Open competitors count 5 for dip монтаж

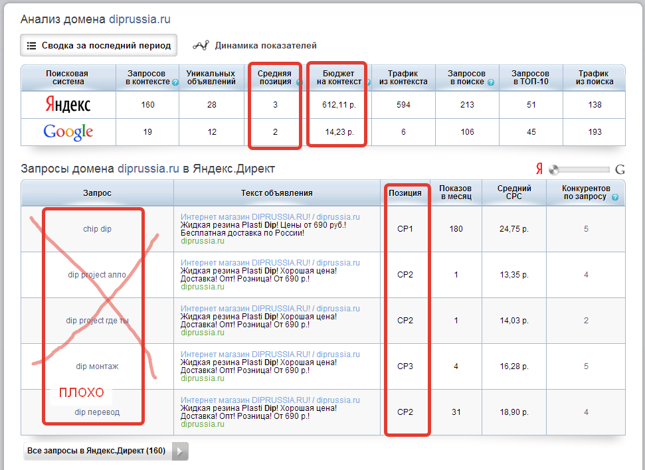coord(586,366)
